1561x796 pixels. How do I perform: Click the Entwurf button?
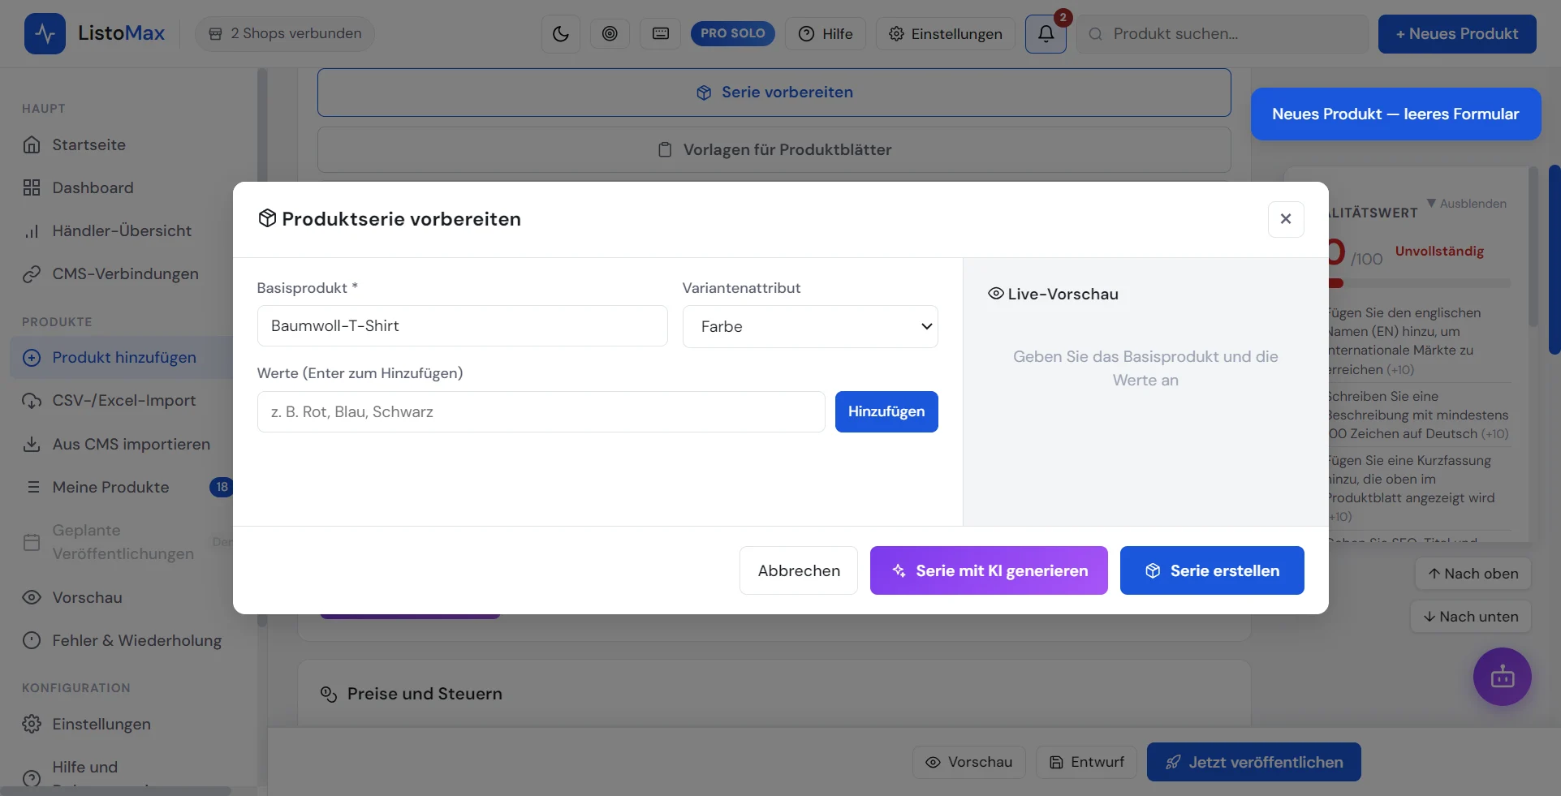1086,762
